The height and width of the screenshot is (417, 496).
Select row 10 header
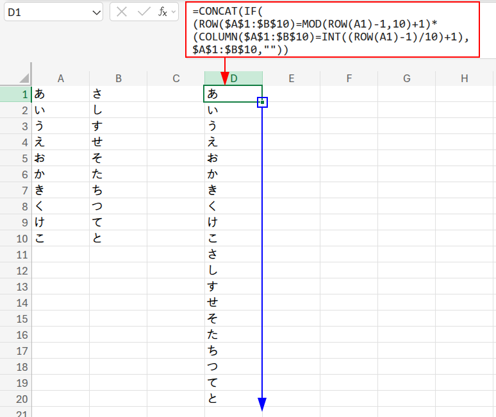point(16,239)
